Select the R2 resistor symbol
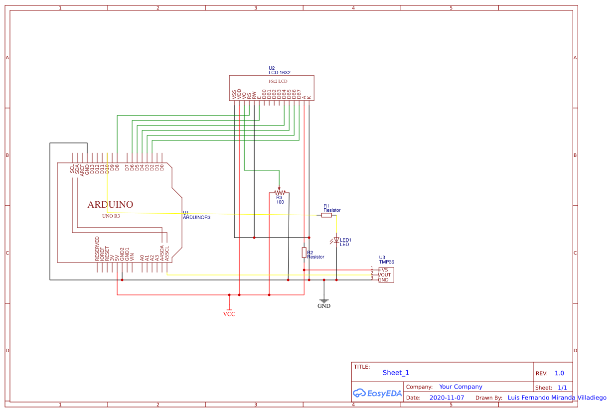The image size is (612, 412). pos(305,253)
